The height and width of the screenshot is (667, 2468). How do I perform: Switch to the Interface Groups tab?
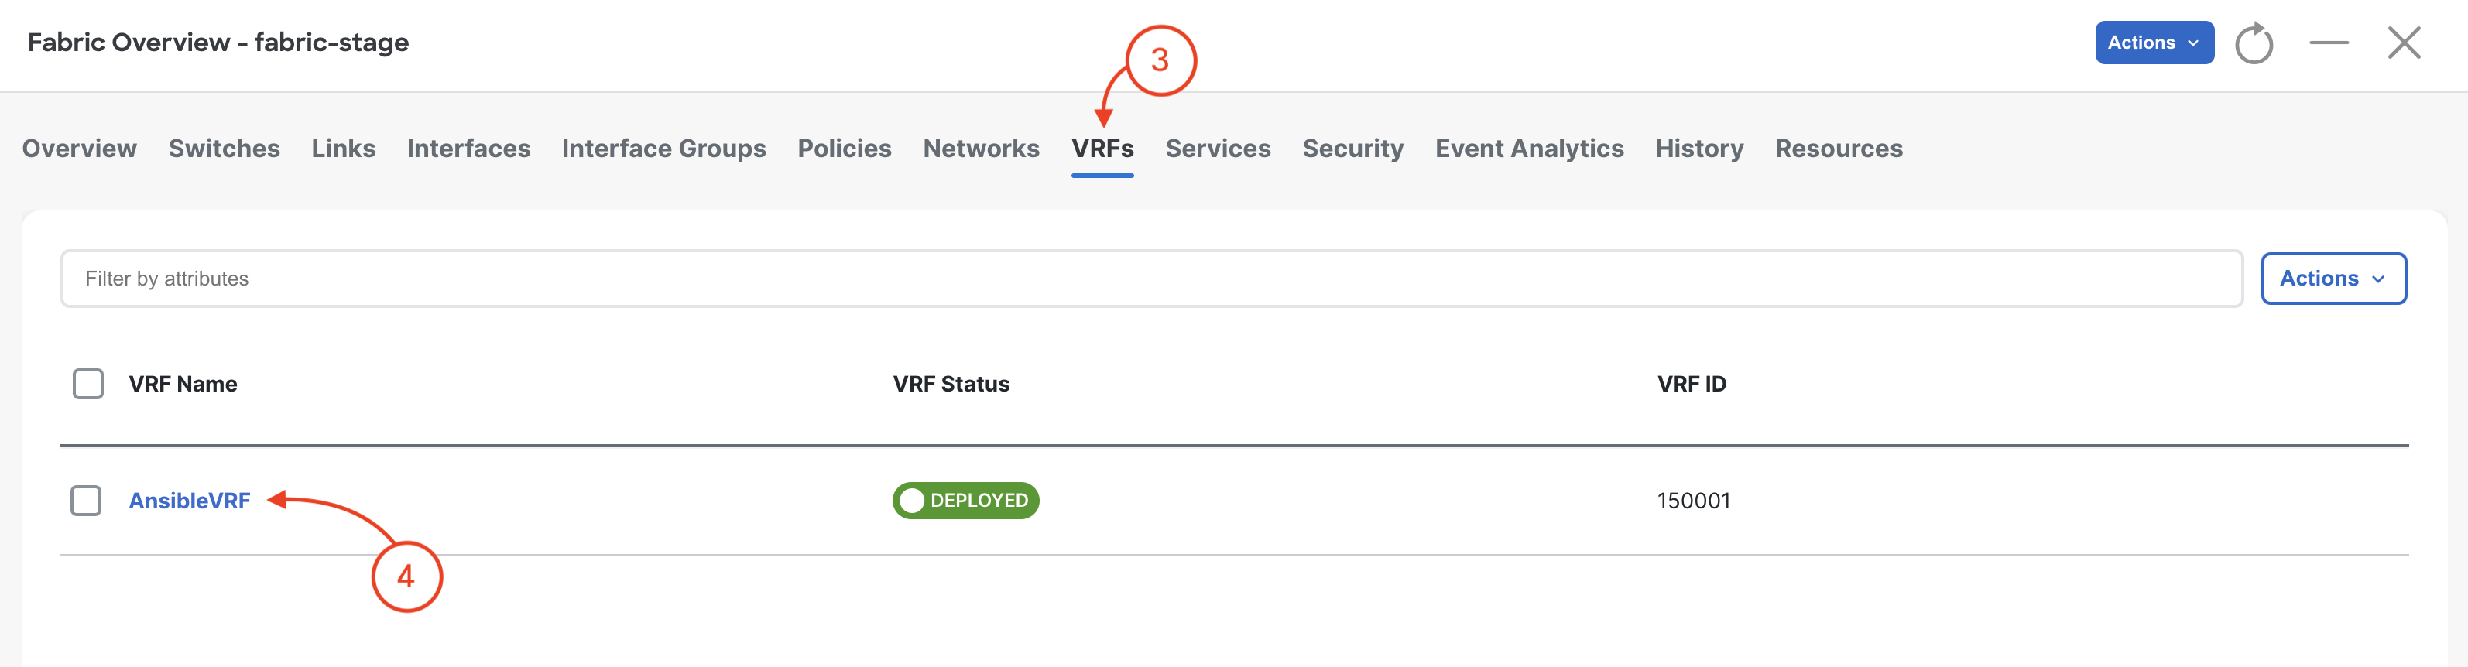[x=664, y=149]
